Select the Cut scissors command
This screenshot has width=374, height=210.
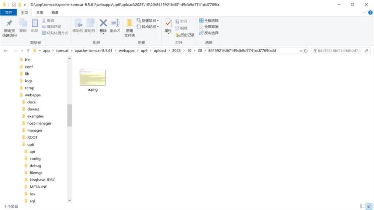pyautogui.click(x=48, y=21)
